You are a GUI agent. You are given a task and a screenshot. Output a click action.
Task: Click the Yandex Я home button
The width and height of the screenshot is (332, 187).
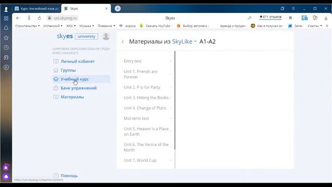pos(29,18)
